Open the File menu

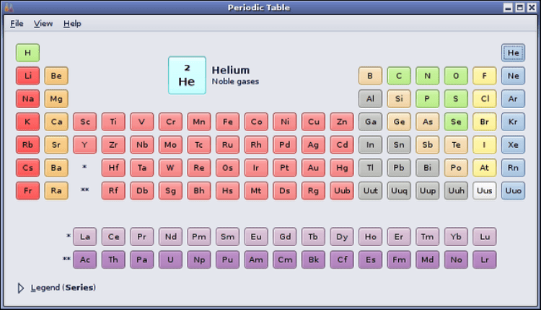17,24
